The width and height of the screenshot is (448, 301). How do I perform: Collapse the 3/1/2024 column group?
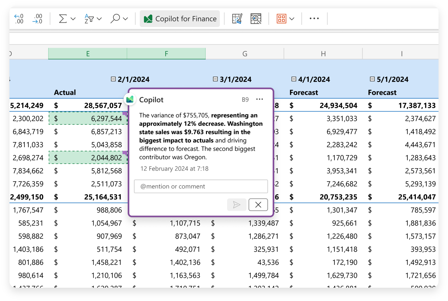tap(215, 79)
